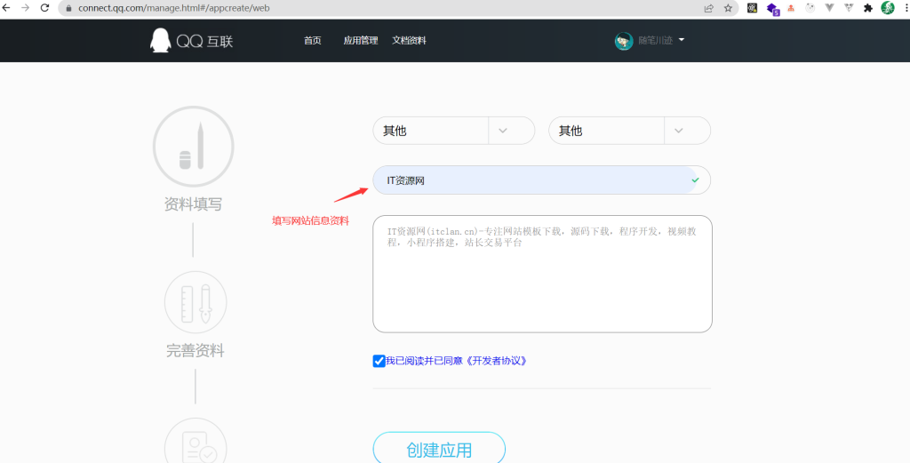
Task: Click the 资料填写 step label
Action: pos(193,204)
